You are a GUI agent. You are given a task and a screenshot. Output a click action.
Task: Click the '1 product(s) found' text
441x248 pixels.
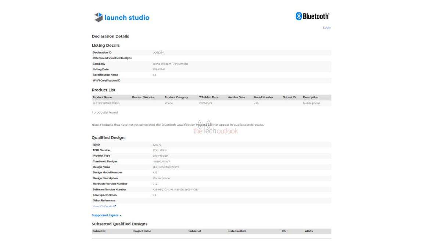coord(105,112)
